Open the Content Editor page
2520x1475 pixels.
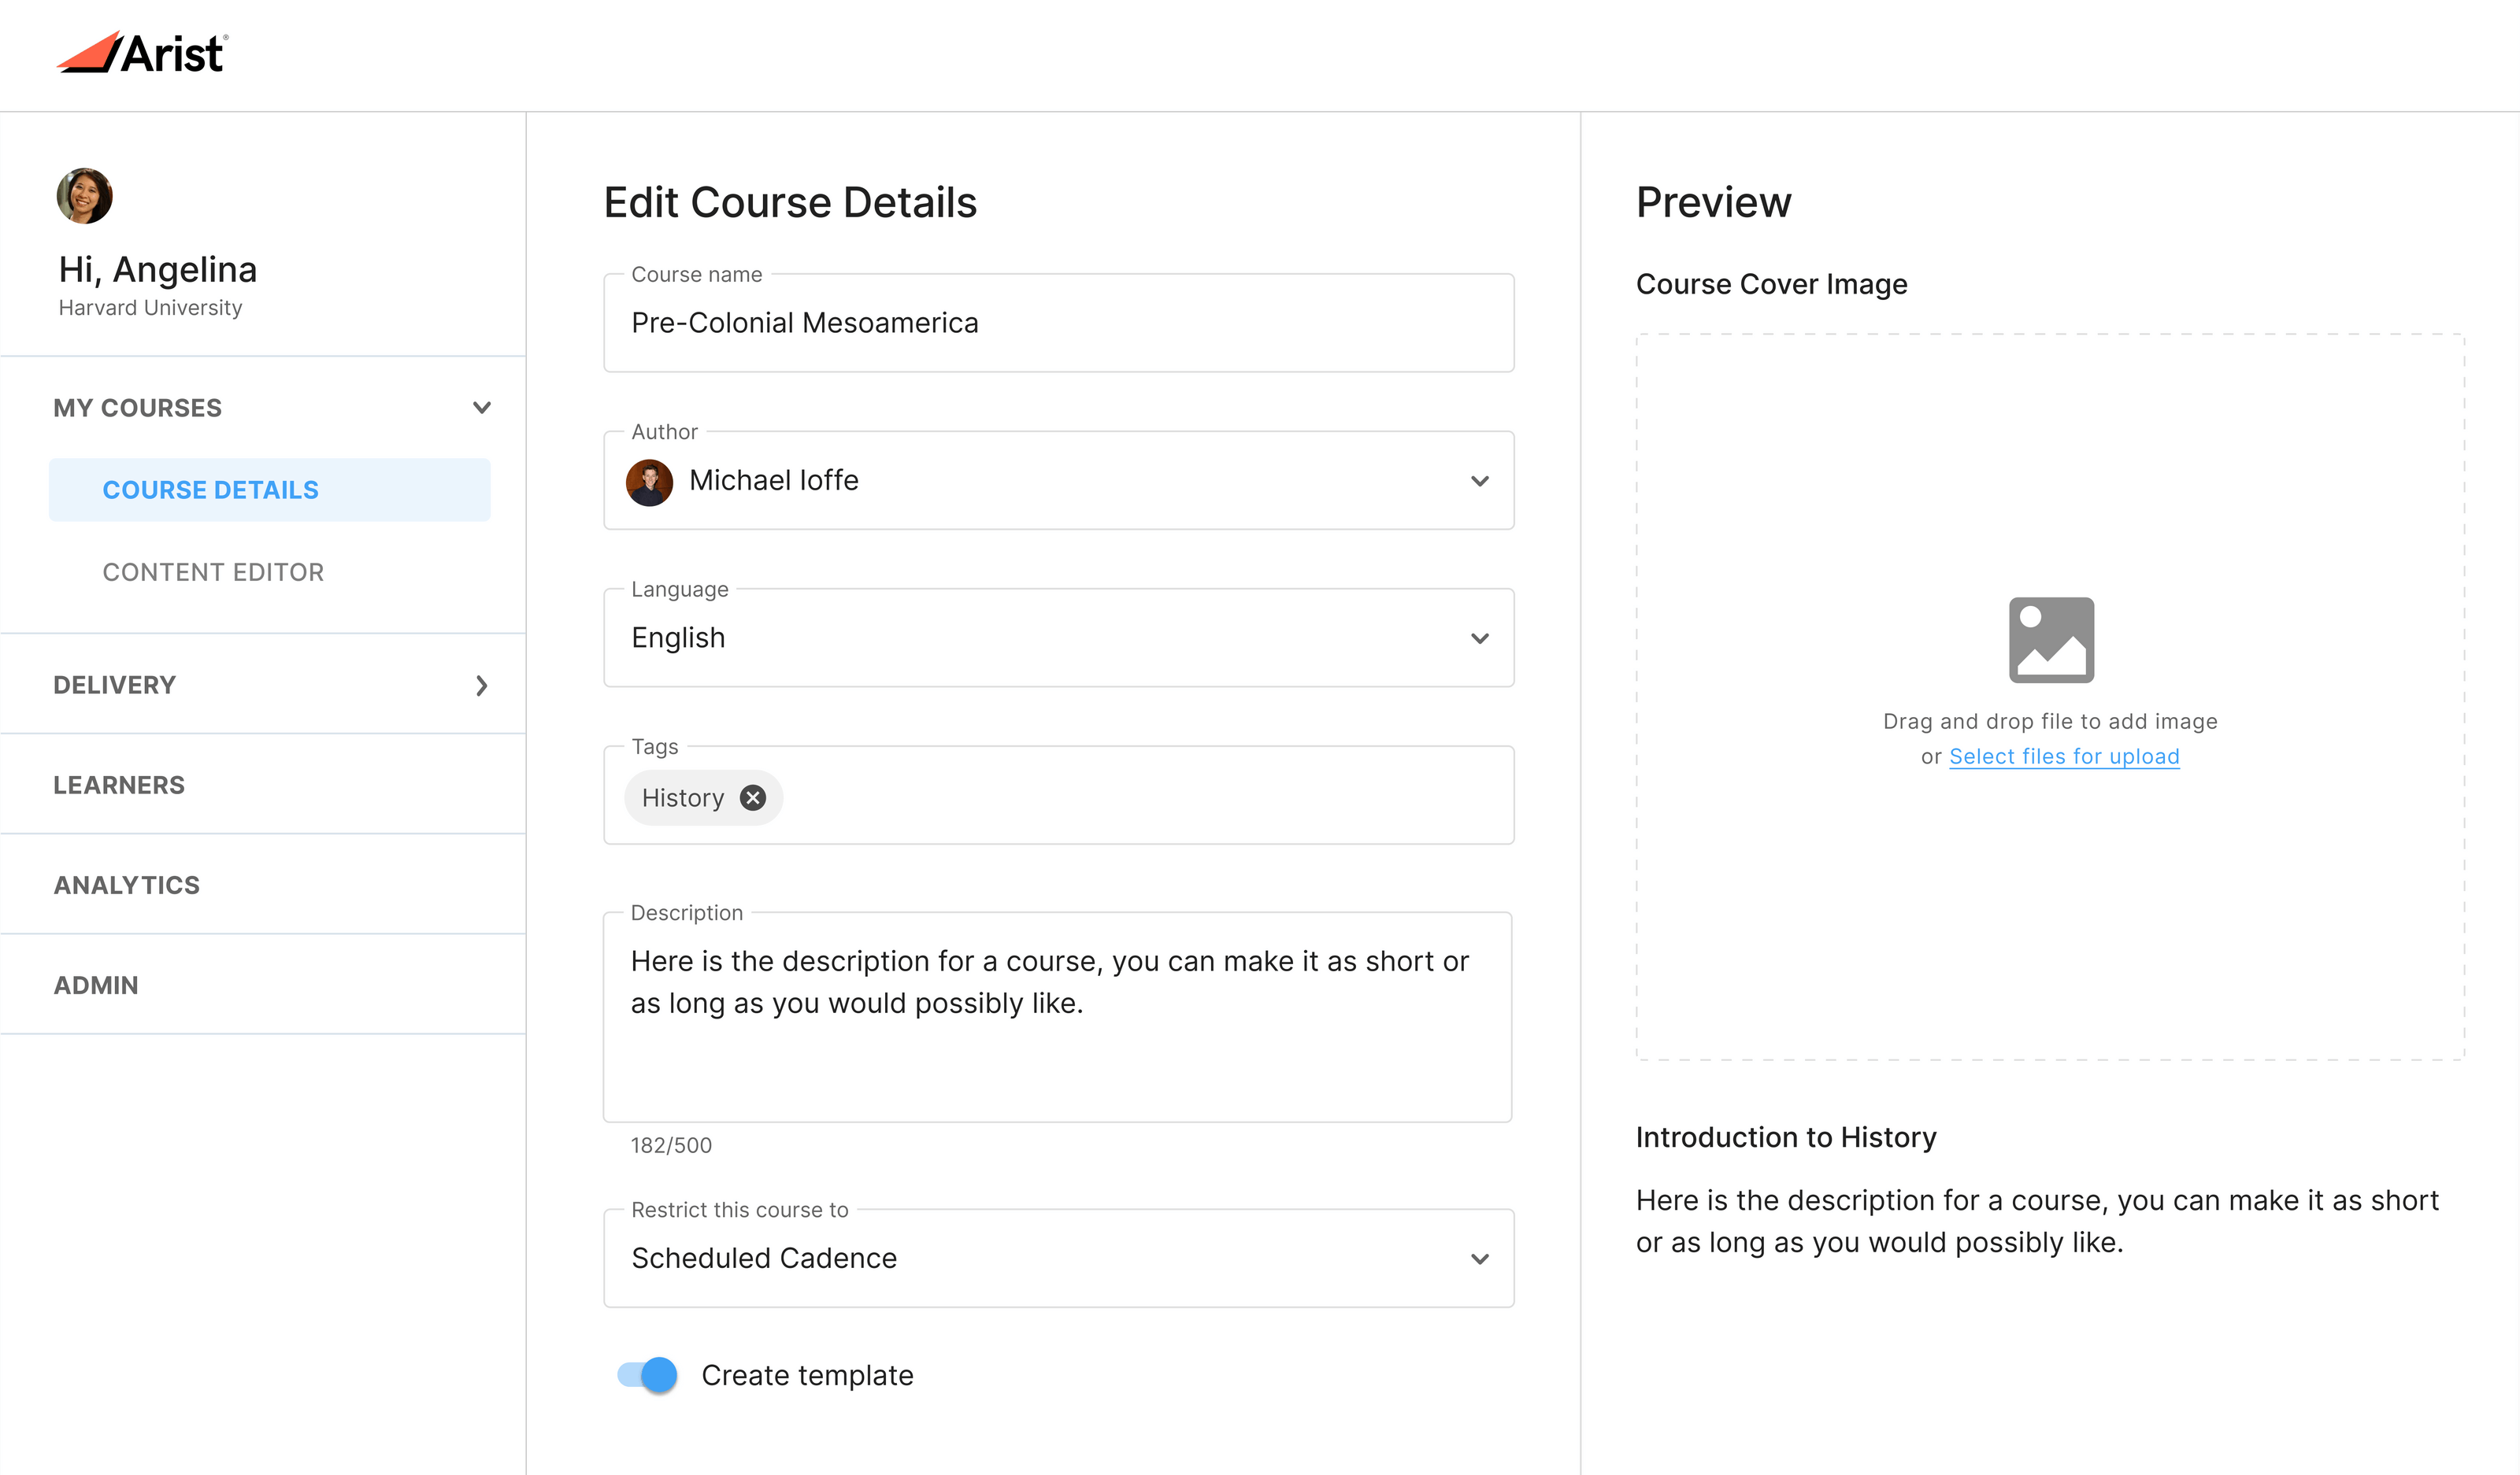[213, 571]
